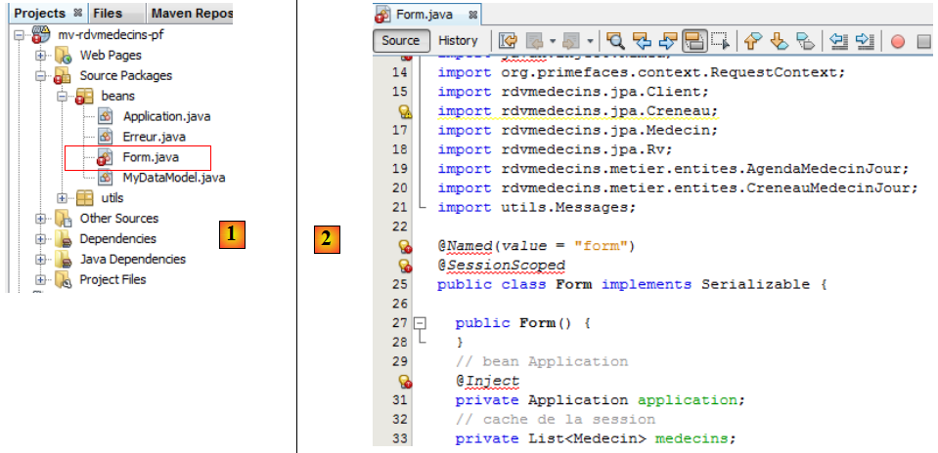This screenshot has height=453, width=938.
Task: Collapse the Form() constructor code fold
Action: 420,323
